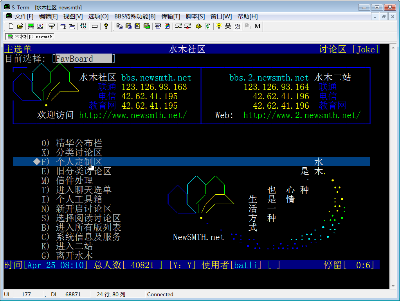Open the 传输[T] menu
The height and width of the screenshot is (301, 400).
tap(171, 16)
